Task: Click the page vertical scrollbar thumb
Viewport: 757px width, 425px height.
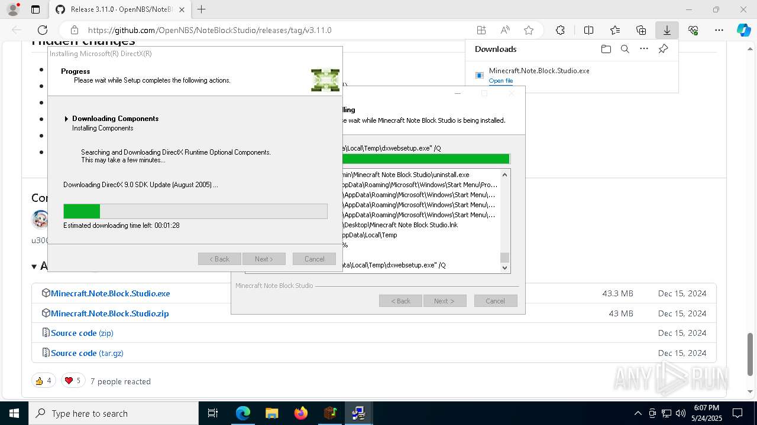Action: 750,354
